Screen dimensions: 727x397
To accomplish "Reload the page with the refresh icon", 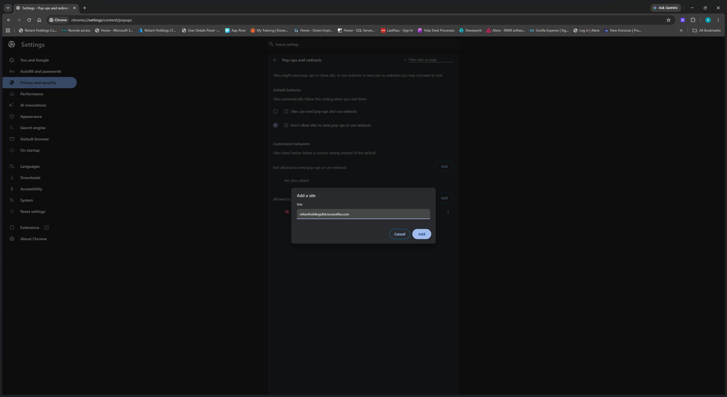I will pos(29,20).
